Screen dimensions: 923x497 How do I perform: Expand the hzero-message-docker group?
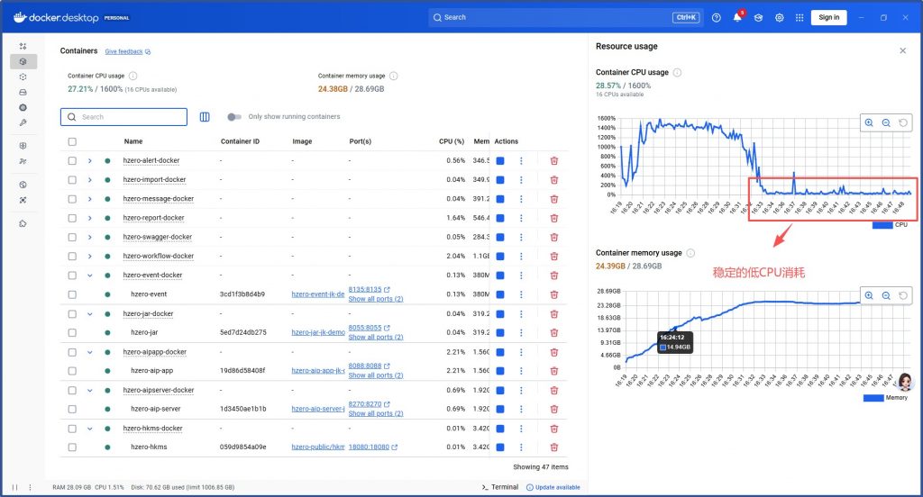90,199
